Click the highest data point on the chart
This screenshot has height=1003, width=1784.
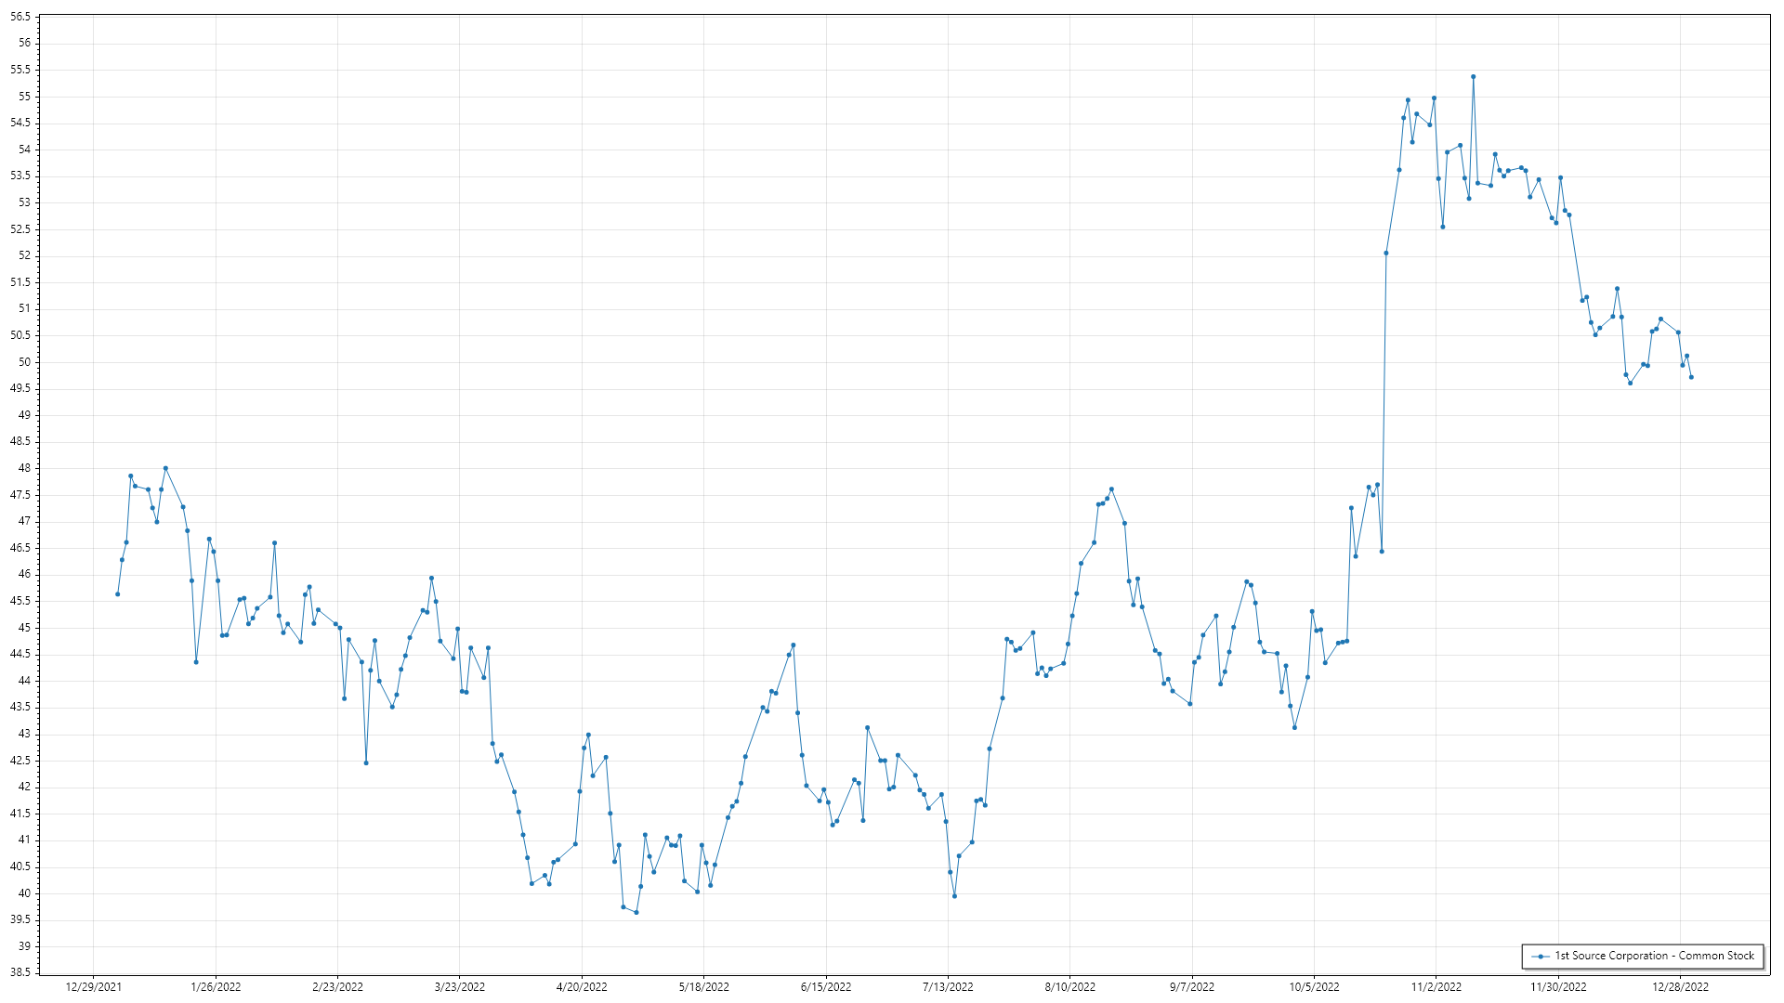click(x=1473, y=77)
